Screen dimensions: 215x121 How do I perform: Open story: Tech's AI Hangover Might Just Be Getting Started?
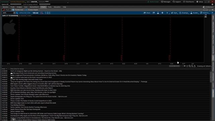pyautogui.click(x=36, y=71)
